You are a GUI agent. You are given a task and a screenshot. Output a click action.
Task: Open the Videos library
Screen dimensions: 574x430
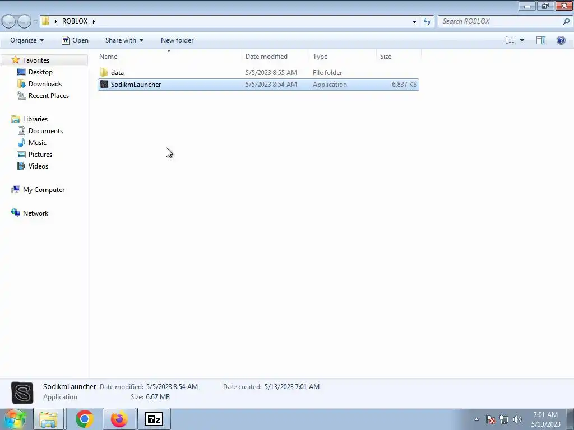(x=38, y=166)
